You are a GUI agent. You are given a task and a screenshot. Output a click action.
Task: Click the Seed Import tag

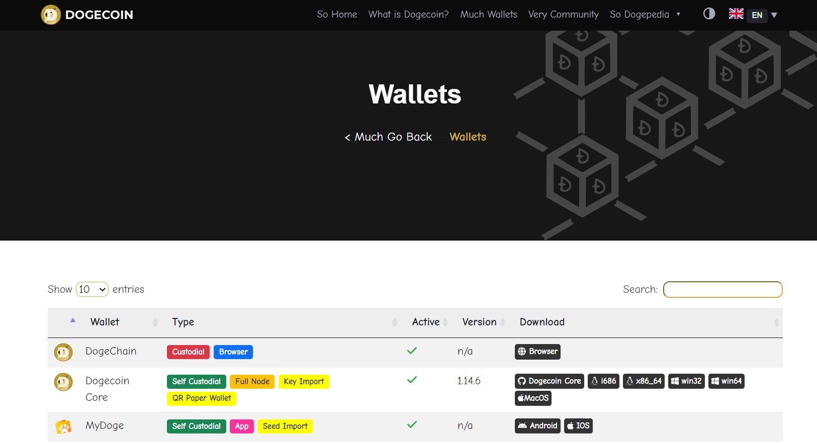(x=285, y=426)
